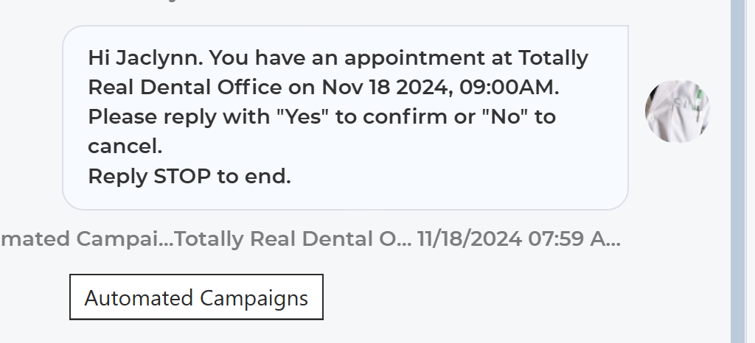
Task: Click the word "confirm" in the message
Action: pos(406,117)
